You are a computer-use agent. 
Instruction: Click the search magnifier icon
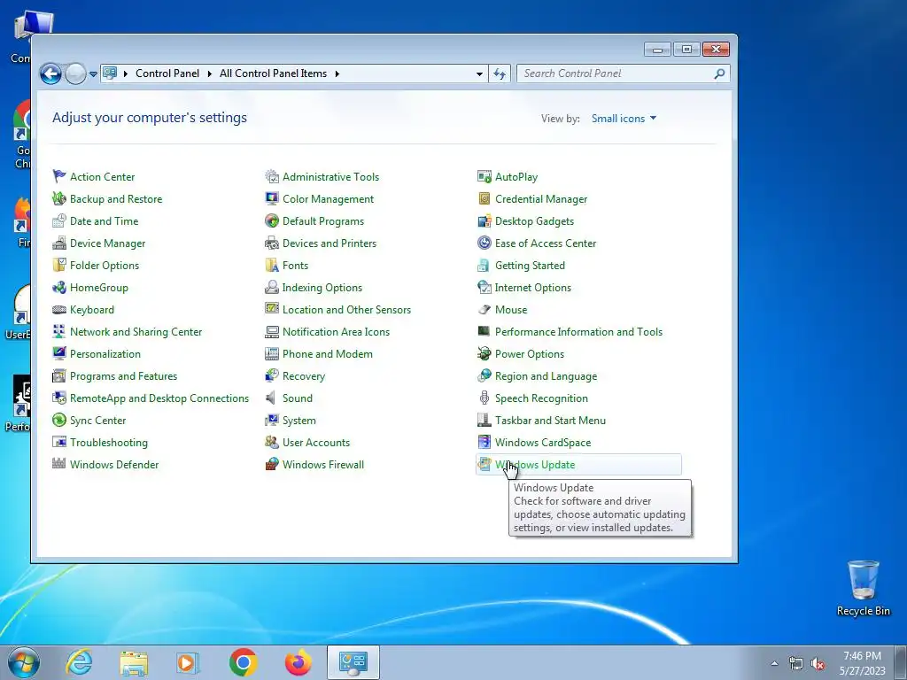719,73
